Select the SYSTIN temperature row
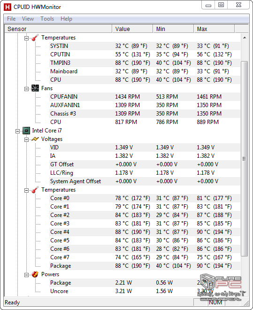253x310 pixels. pos(145,46)
